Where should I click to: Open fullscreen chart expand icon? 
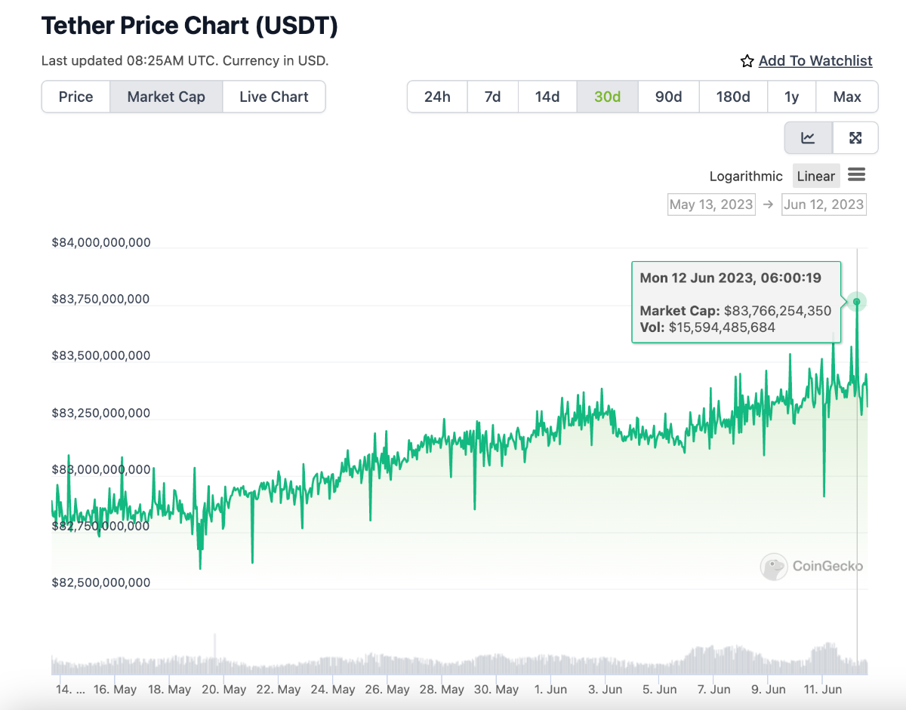tap(855, 137)
